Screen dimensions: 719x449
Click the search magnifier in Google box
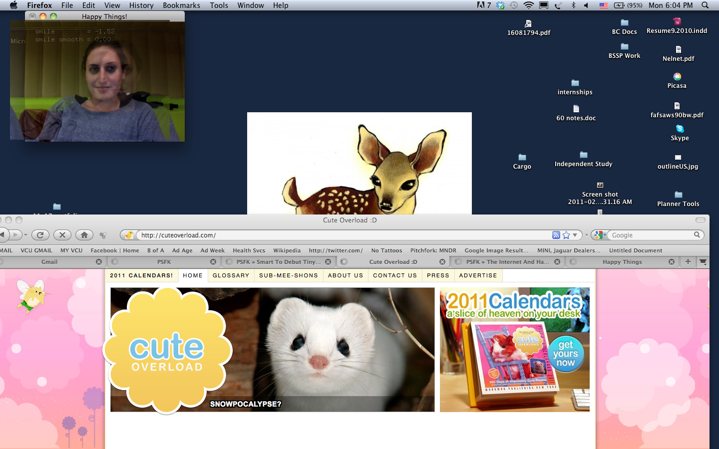[x=697, y=235]
